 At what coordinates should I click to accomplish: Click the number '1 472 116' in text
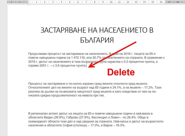[x=78, y=58]
